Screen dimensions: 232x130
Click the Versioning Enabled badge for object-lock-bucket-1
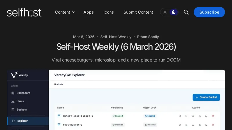(117, 116)
